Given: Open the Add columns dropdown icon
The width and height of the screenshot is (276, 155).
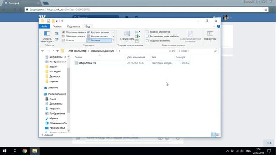Looking at the screenshot, I should 138,36.
